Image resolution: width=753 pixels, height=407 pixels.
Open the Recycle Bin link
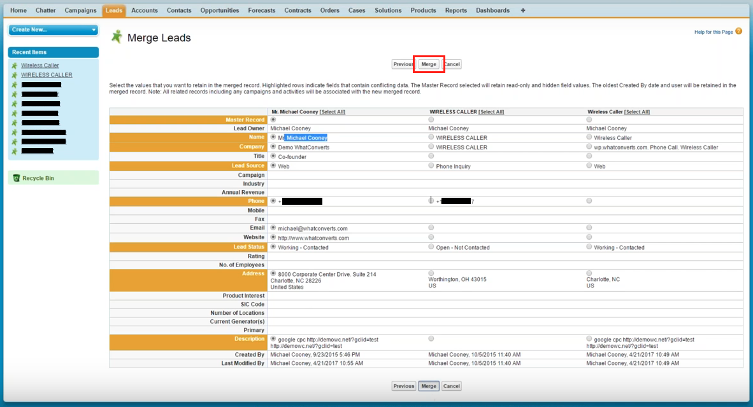(38, 178)
